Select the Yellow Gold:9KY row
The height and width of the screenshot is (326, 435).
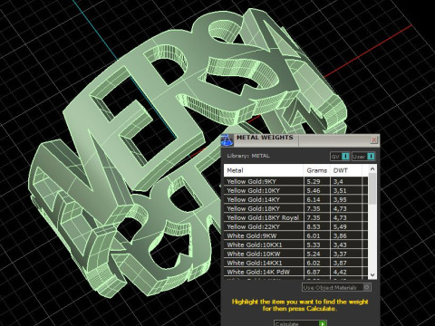(295, 181)
